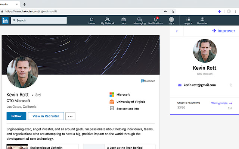The width and height of the screenshot is (239, 149).
Task: Expand the Work apps dropdown
Action: 188,20
